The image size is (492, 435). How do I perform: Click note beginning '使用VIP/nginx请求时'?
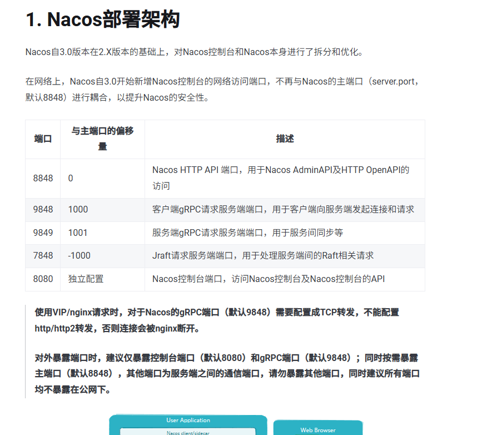click(x=216, y=320)
